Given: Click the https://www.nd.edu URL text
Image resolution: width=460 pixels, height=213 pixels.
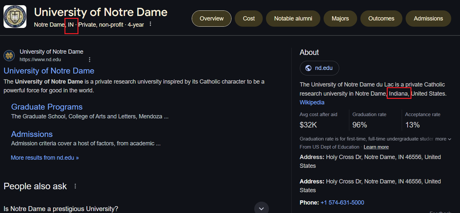Looking at the screenshot, I should pos(40,60).
